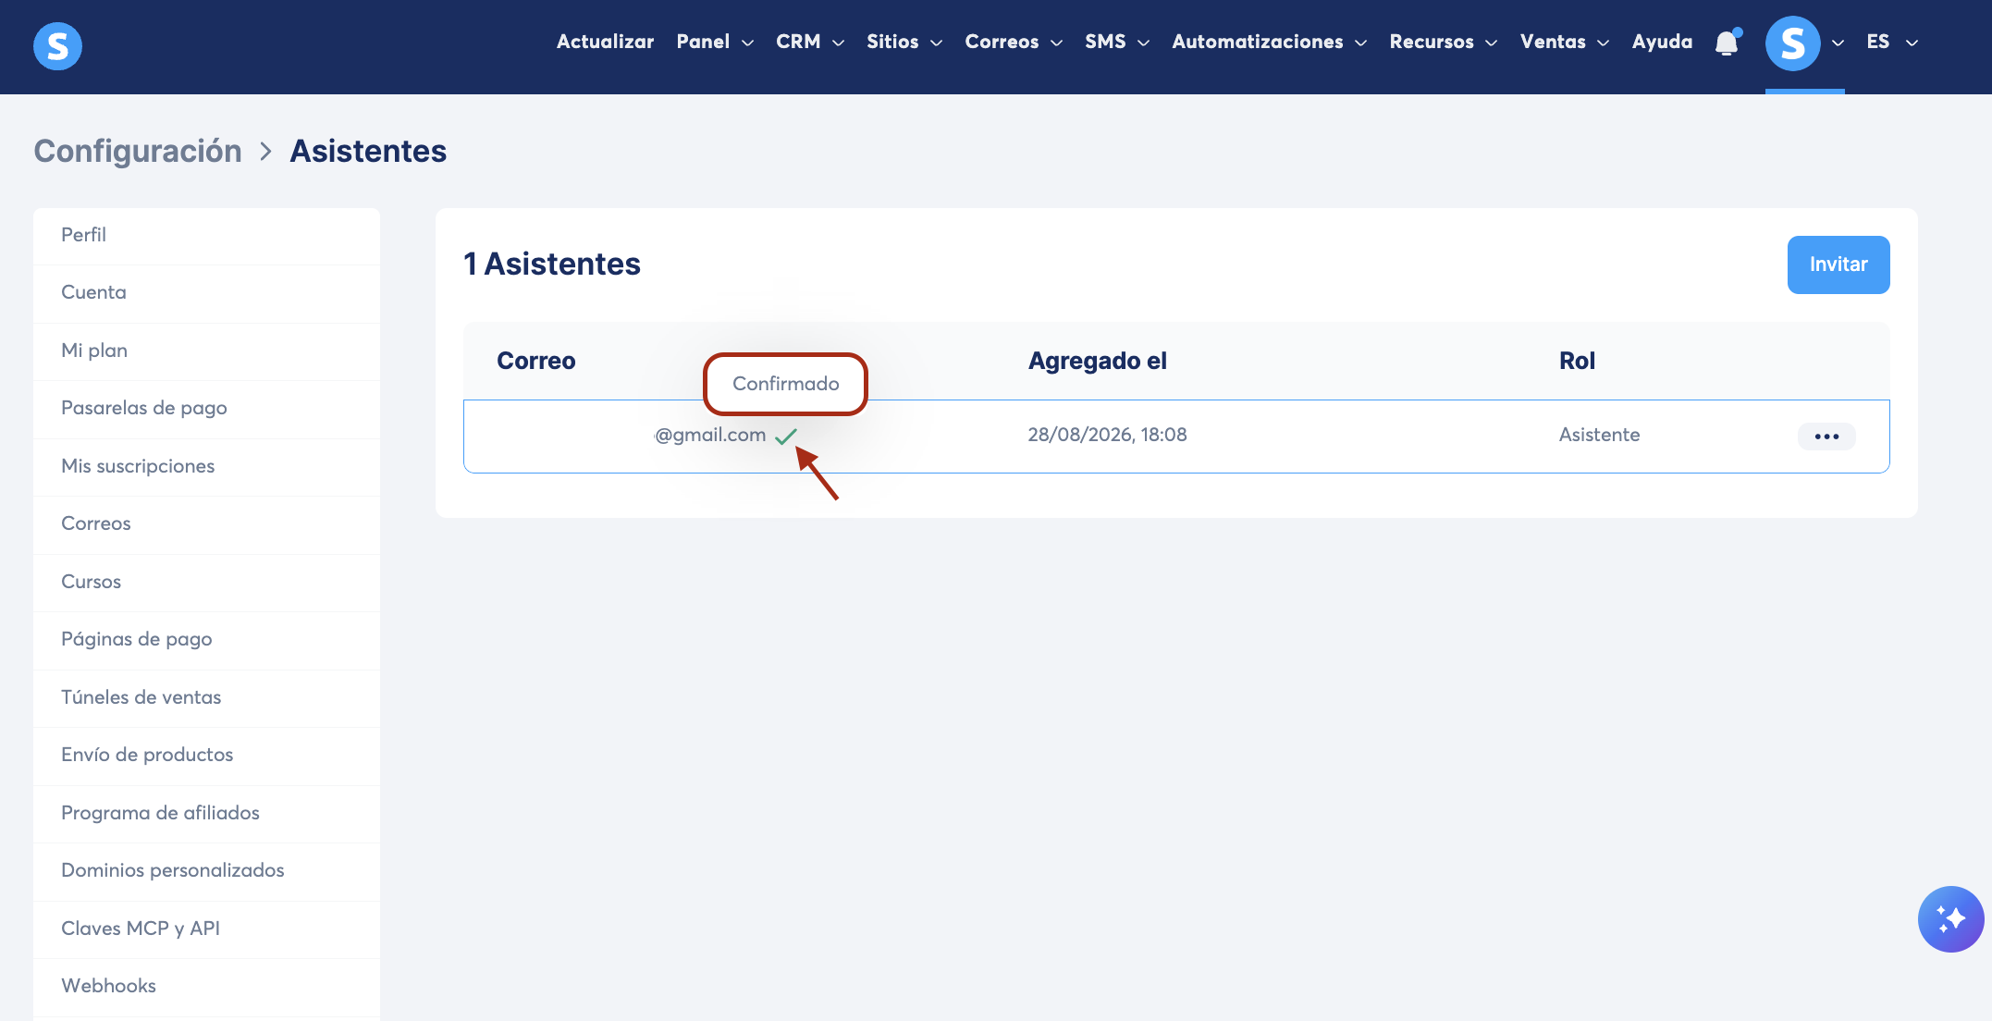This screenshot has height=1021, width=1992.
Task: Click the Systeme logo in top left
Action: coord(57,45)
